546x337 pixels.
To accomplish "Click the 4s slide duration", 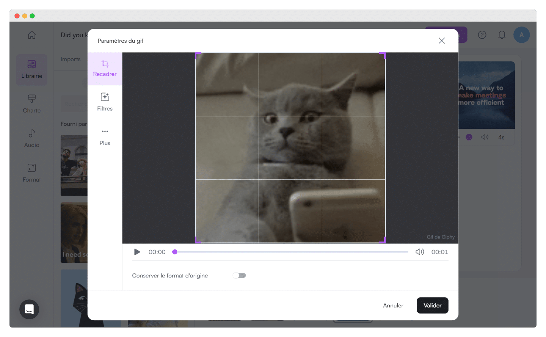I will pos(501,137).
